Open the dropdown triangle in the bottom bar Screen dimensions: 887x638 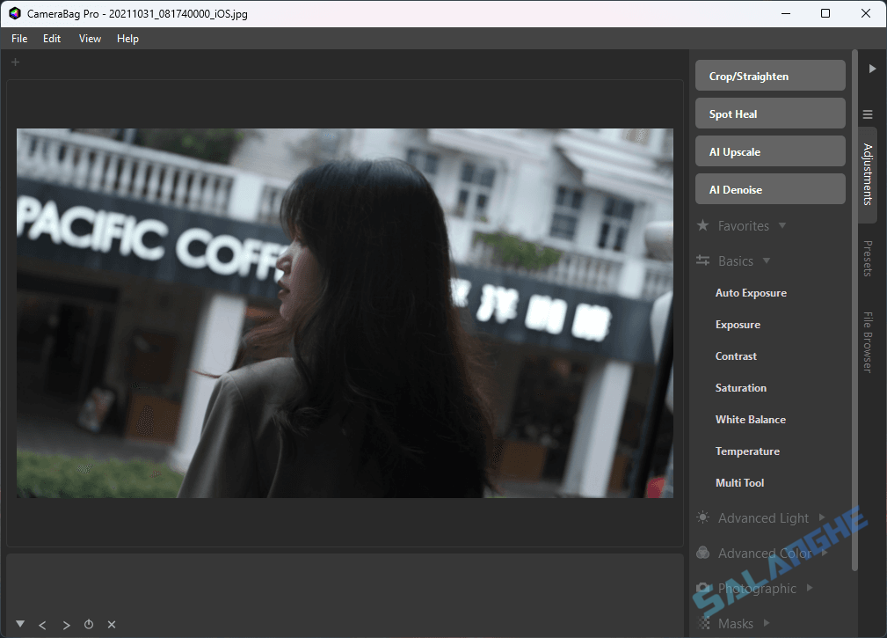click(19, 625)
